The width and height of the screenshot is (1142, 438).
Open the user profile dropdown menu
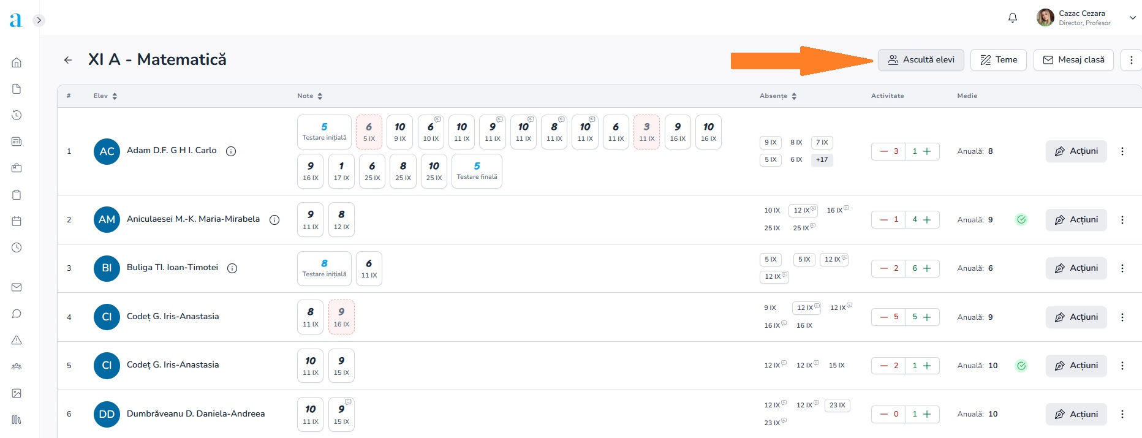(1132, 18)
